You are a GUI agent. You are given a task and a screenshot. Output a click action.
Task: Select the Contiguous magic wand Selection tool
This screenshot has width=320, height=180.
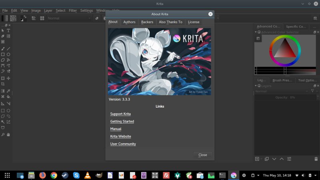(x=3, y=122)
